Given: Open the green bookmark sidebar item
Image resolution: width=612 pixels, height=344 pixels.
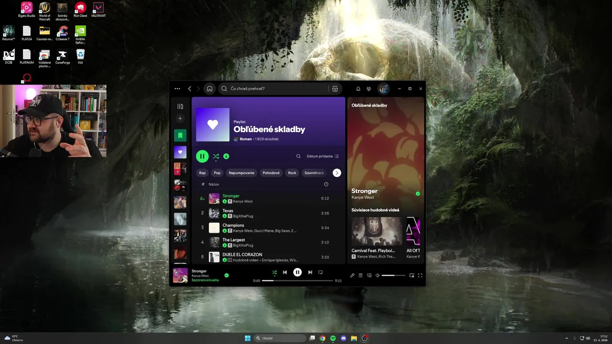Looking at the screenshot, I should point(180,136).
